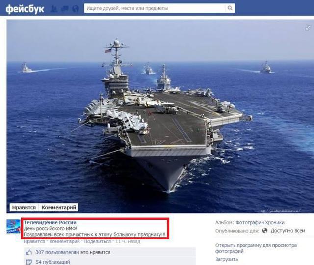This screenshot has height=265, width=314.
Task: Click the public globe privacy icon
Action: pyautogui.click(x=265, y=231)
